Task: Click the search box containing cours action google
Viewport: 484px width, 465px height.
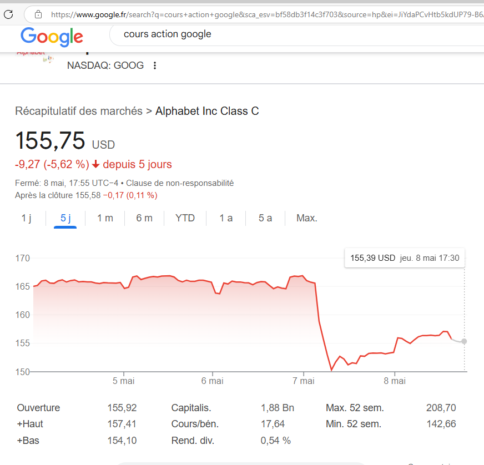Action: click(x=278, y=34)
